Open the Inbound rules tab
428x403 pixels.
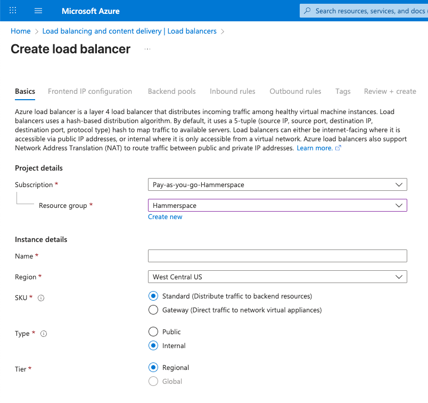coord(232,91)
